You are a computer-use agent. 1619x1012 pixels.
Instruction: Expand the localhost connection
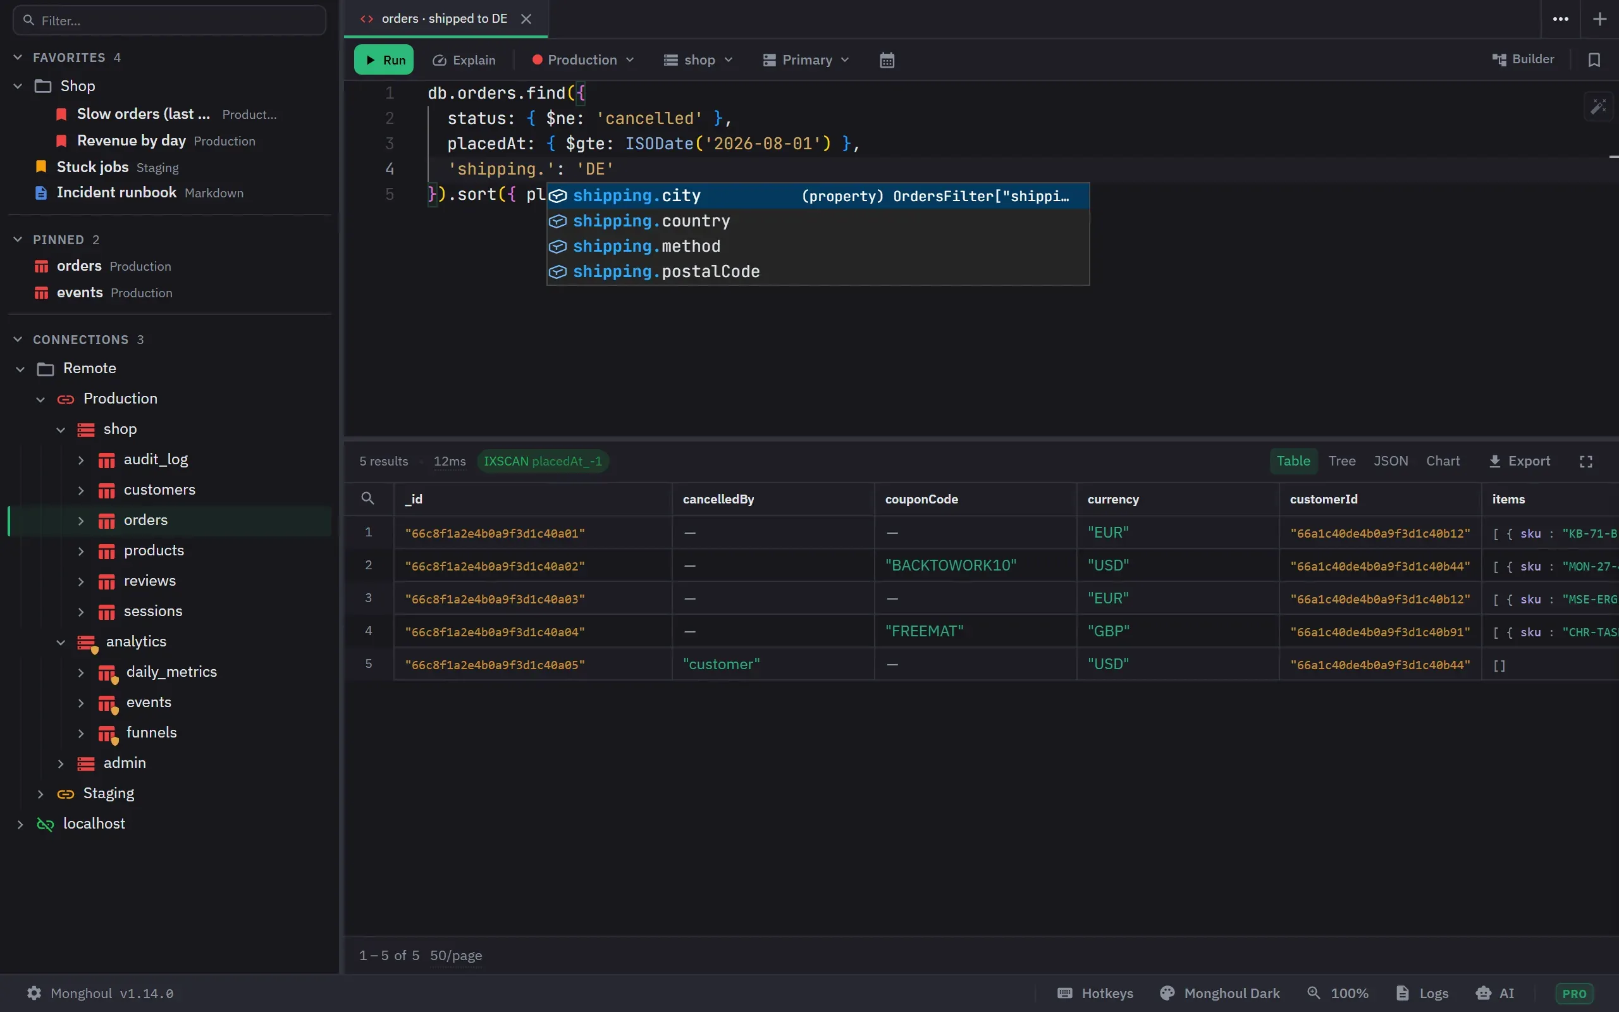pyautogui.click(x=20, y=824)
